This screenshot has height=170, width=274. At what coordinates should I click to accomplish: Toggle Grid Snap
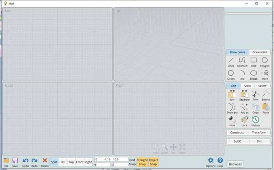click(132, 162)
